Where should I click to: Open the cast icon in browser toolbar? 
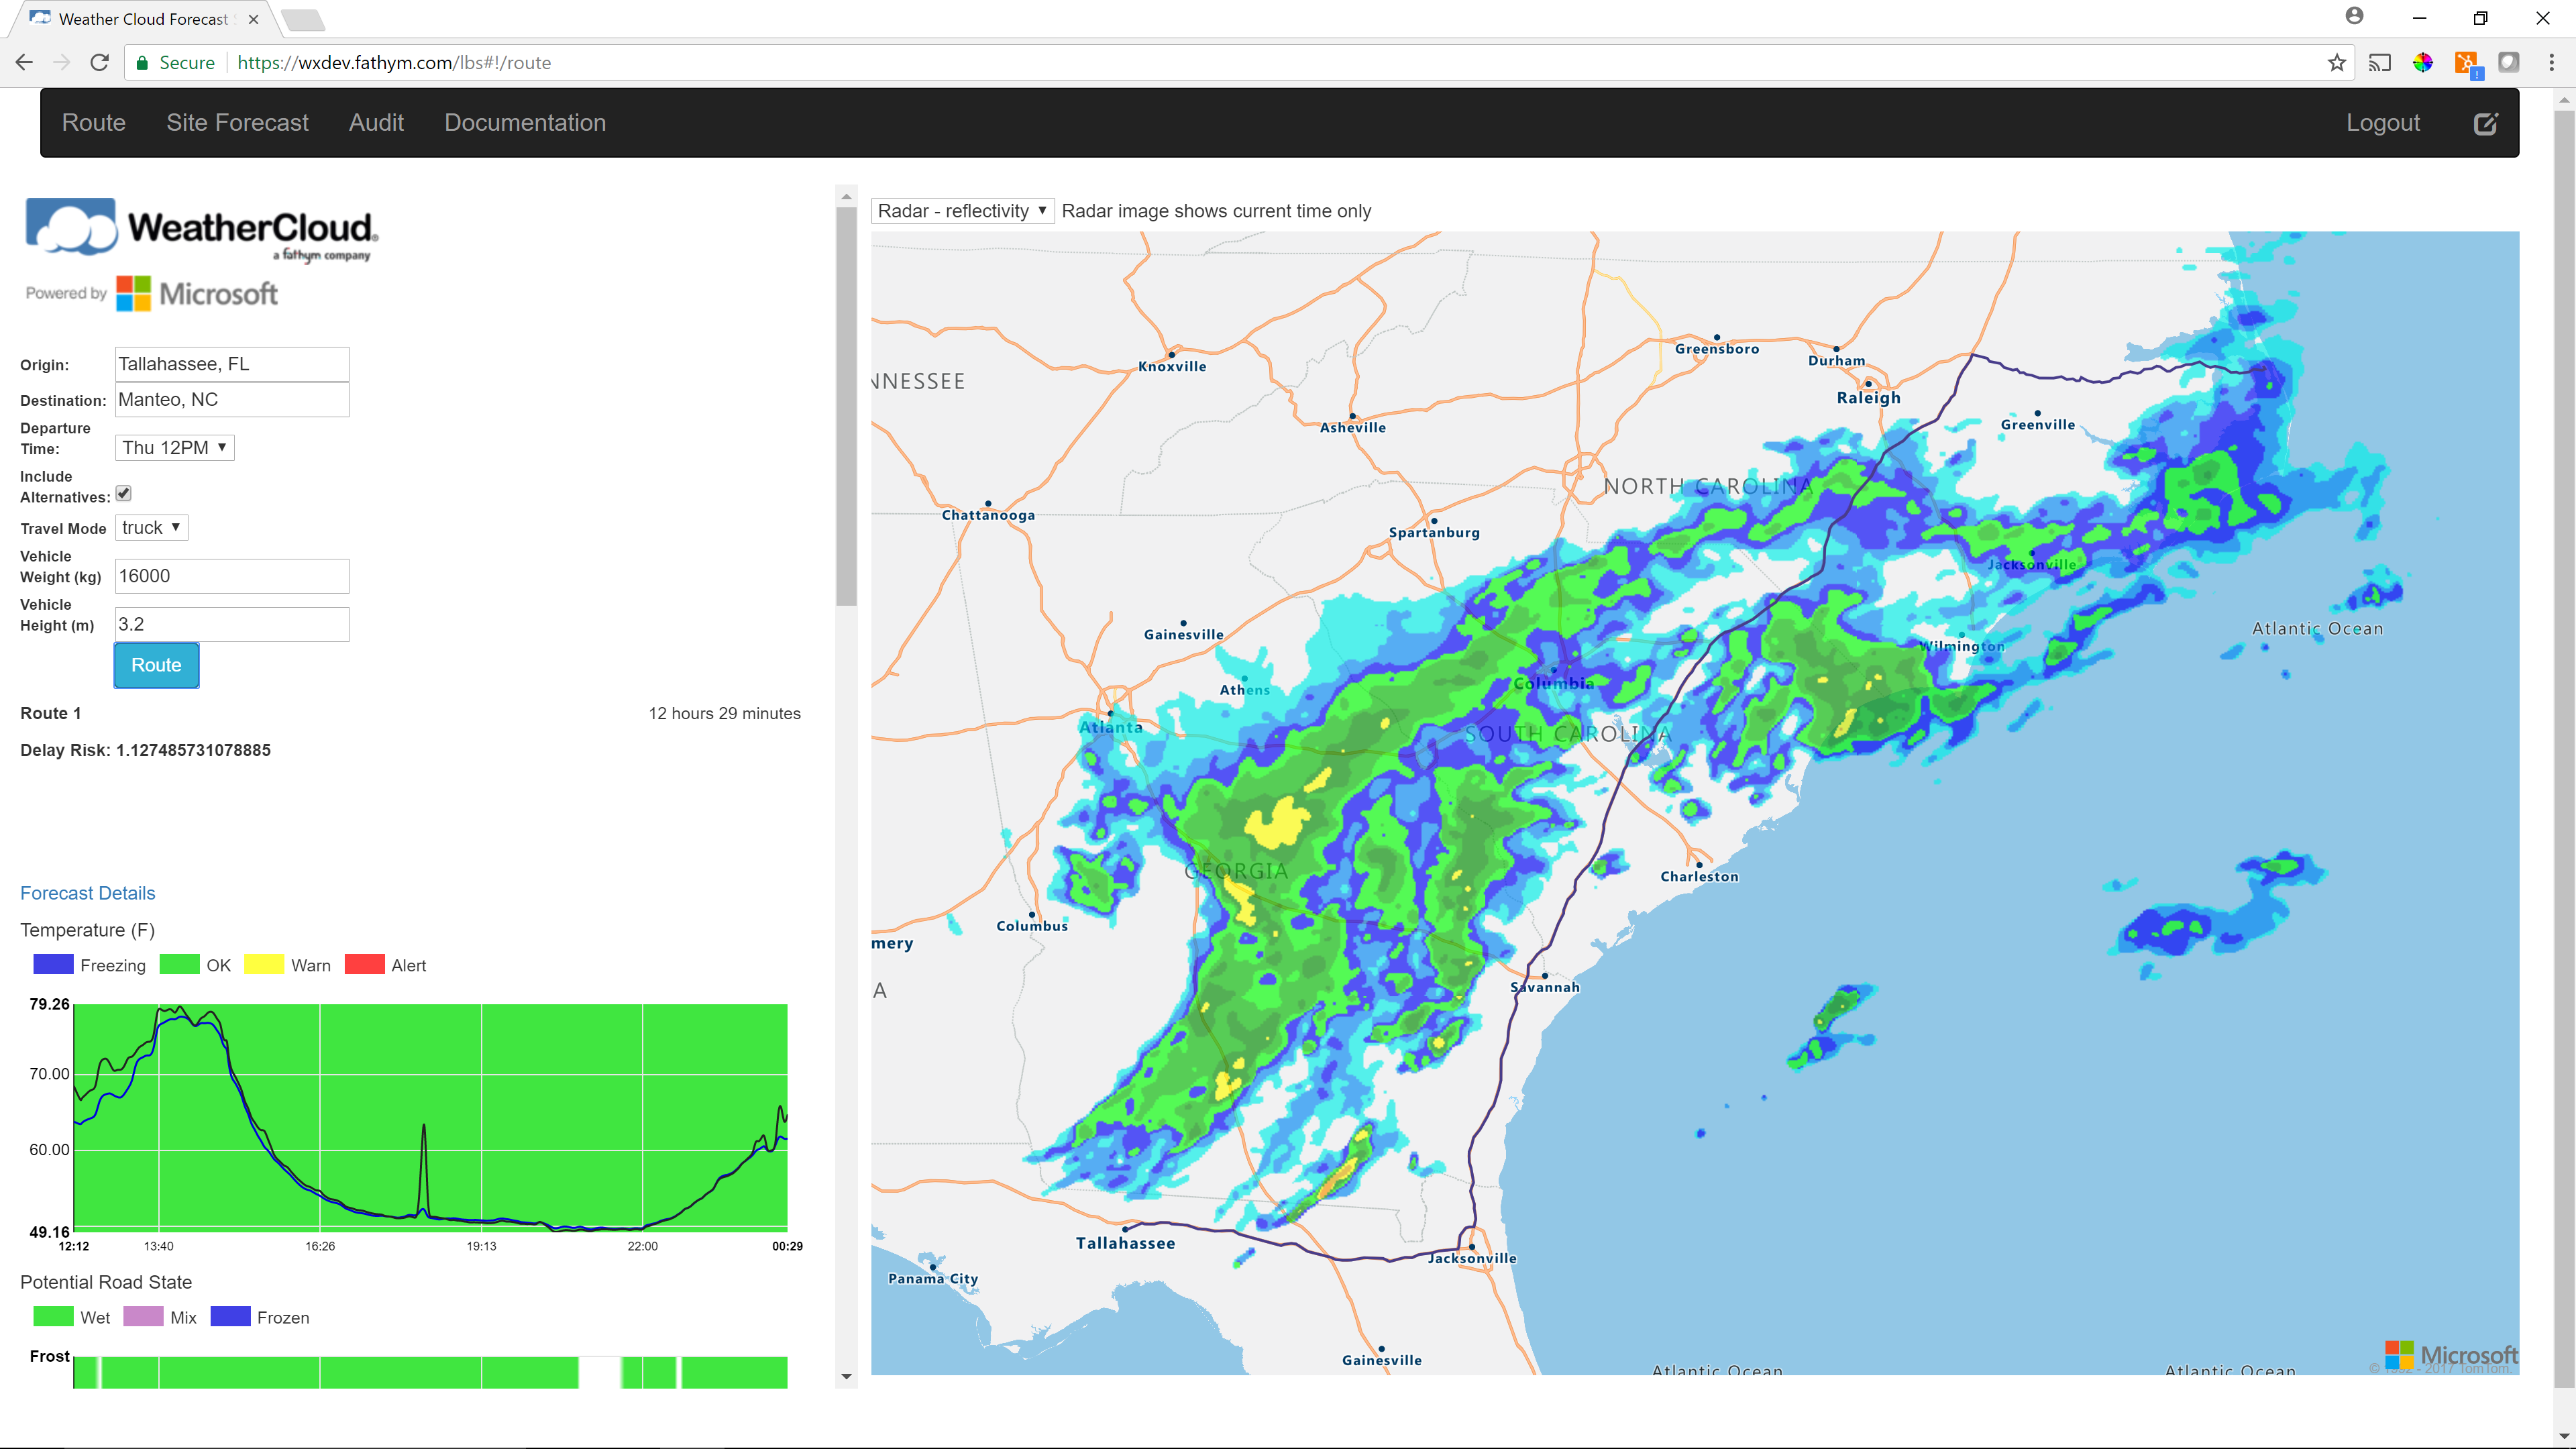pyautogui.click(x=2379, y=62)
